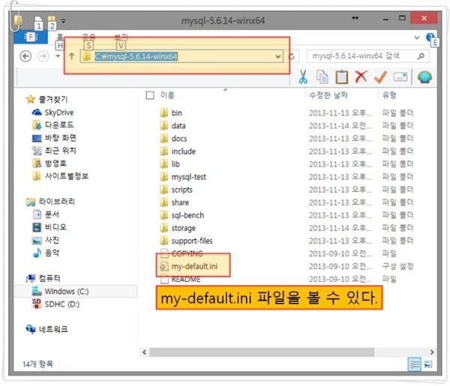Go forward with the right arrow button

point(43,56)
